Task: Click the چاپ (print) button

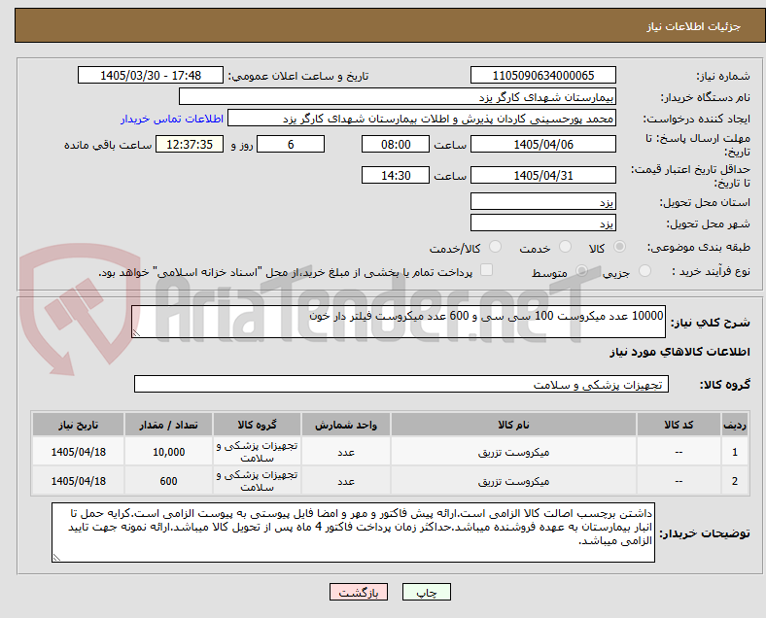Action: pyautogui.click(x=426, y=592)
